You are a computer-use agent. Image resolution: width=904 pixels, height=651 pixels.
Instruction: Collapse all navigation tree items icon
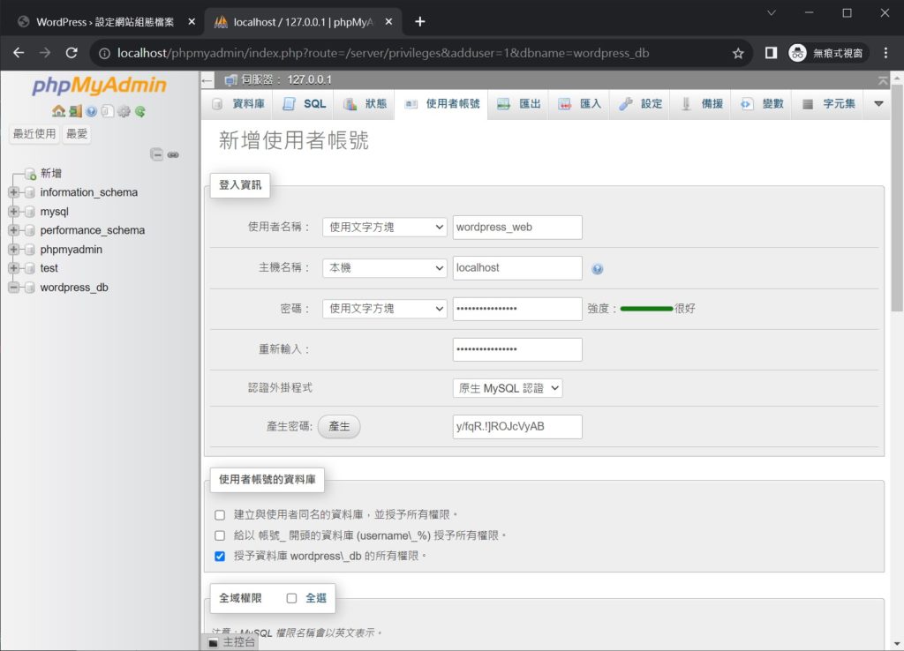pyautogui.click(x=157, y=153)
